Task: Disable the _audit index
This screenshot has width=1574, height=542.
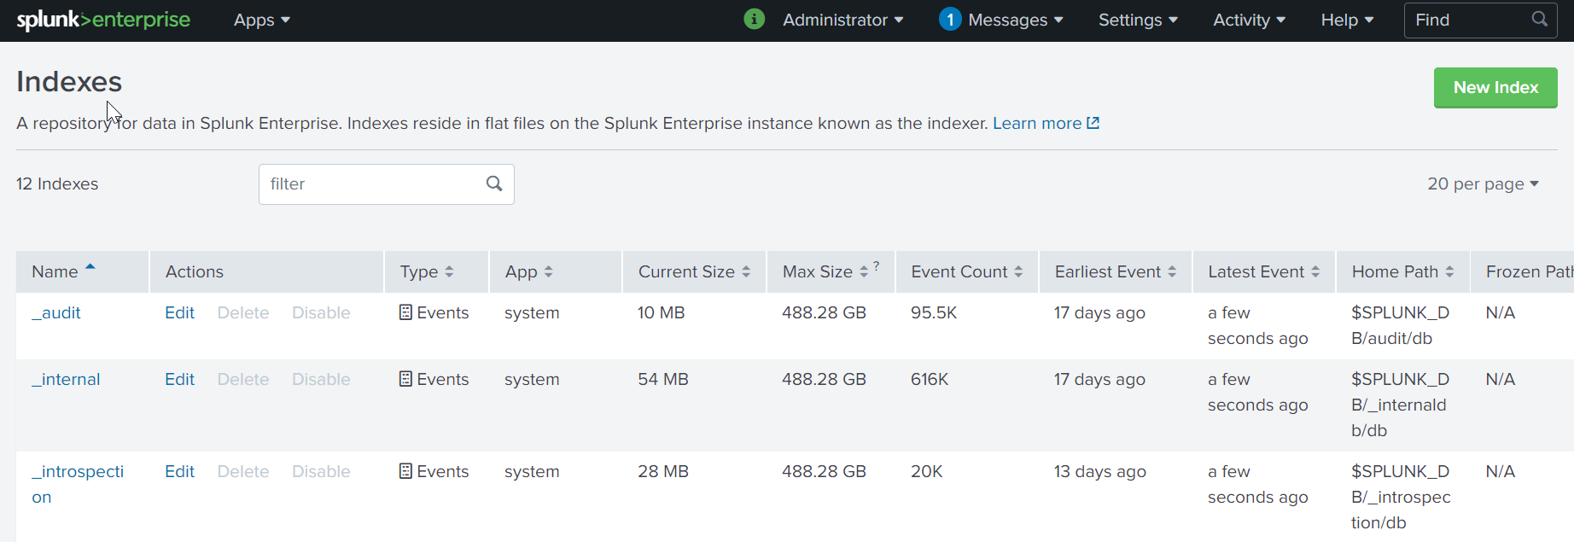Action: (x=321, y=312)
